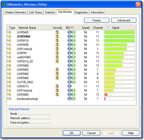Click the lock icon in USR5455 row
The height and width of the screenshot is (140, 144).
pos(57,44)
